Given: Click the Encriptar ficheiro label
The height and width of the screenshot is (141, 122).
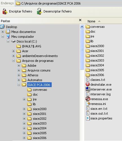Looking at the screenshot, I should coord(21,11).
